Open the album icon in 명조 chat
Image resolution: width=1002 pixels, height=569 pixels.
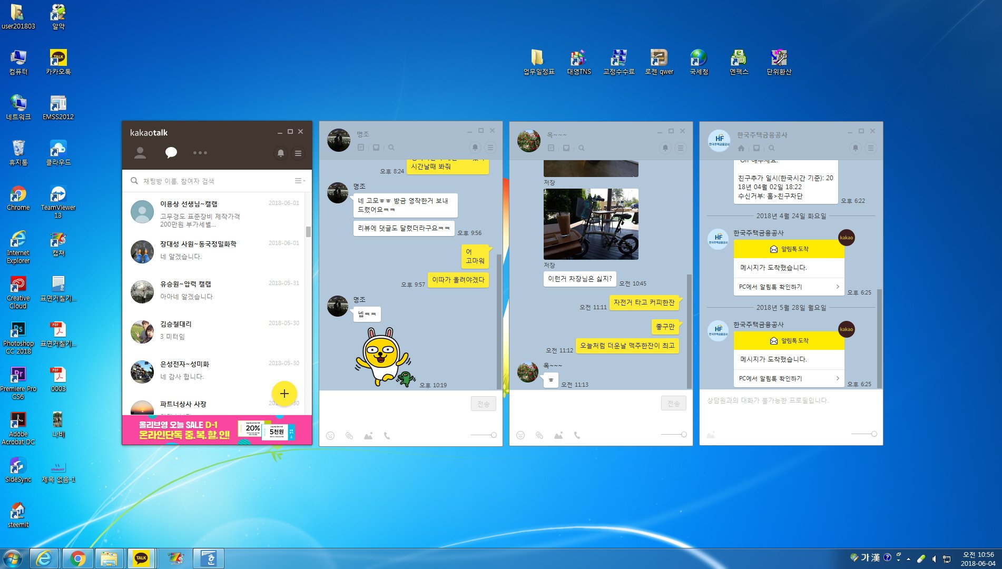(376, 148)
